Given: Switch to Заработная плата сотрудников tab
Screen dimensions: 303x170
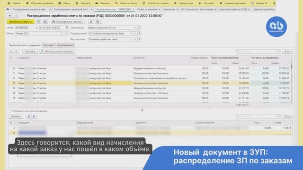Looking at the screenshot, I should pyautogui.click(x=25, y=45).
